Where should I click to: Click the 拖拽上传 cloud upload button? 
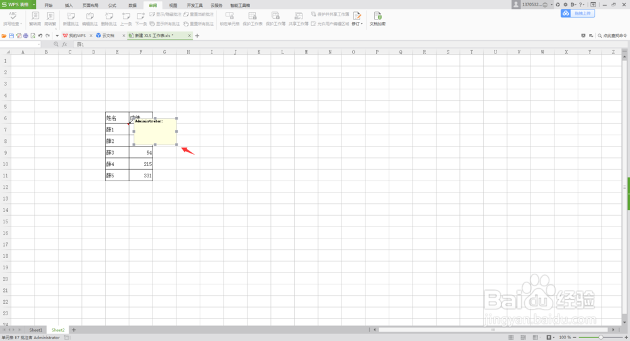click(578, 14)
